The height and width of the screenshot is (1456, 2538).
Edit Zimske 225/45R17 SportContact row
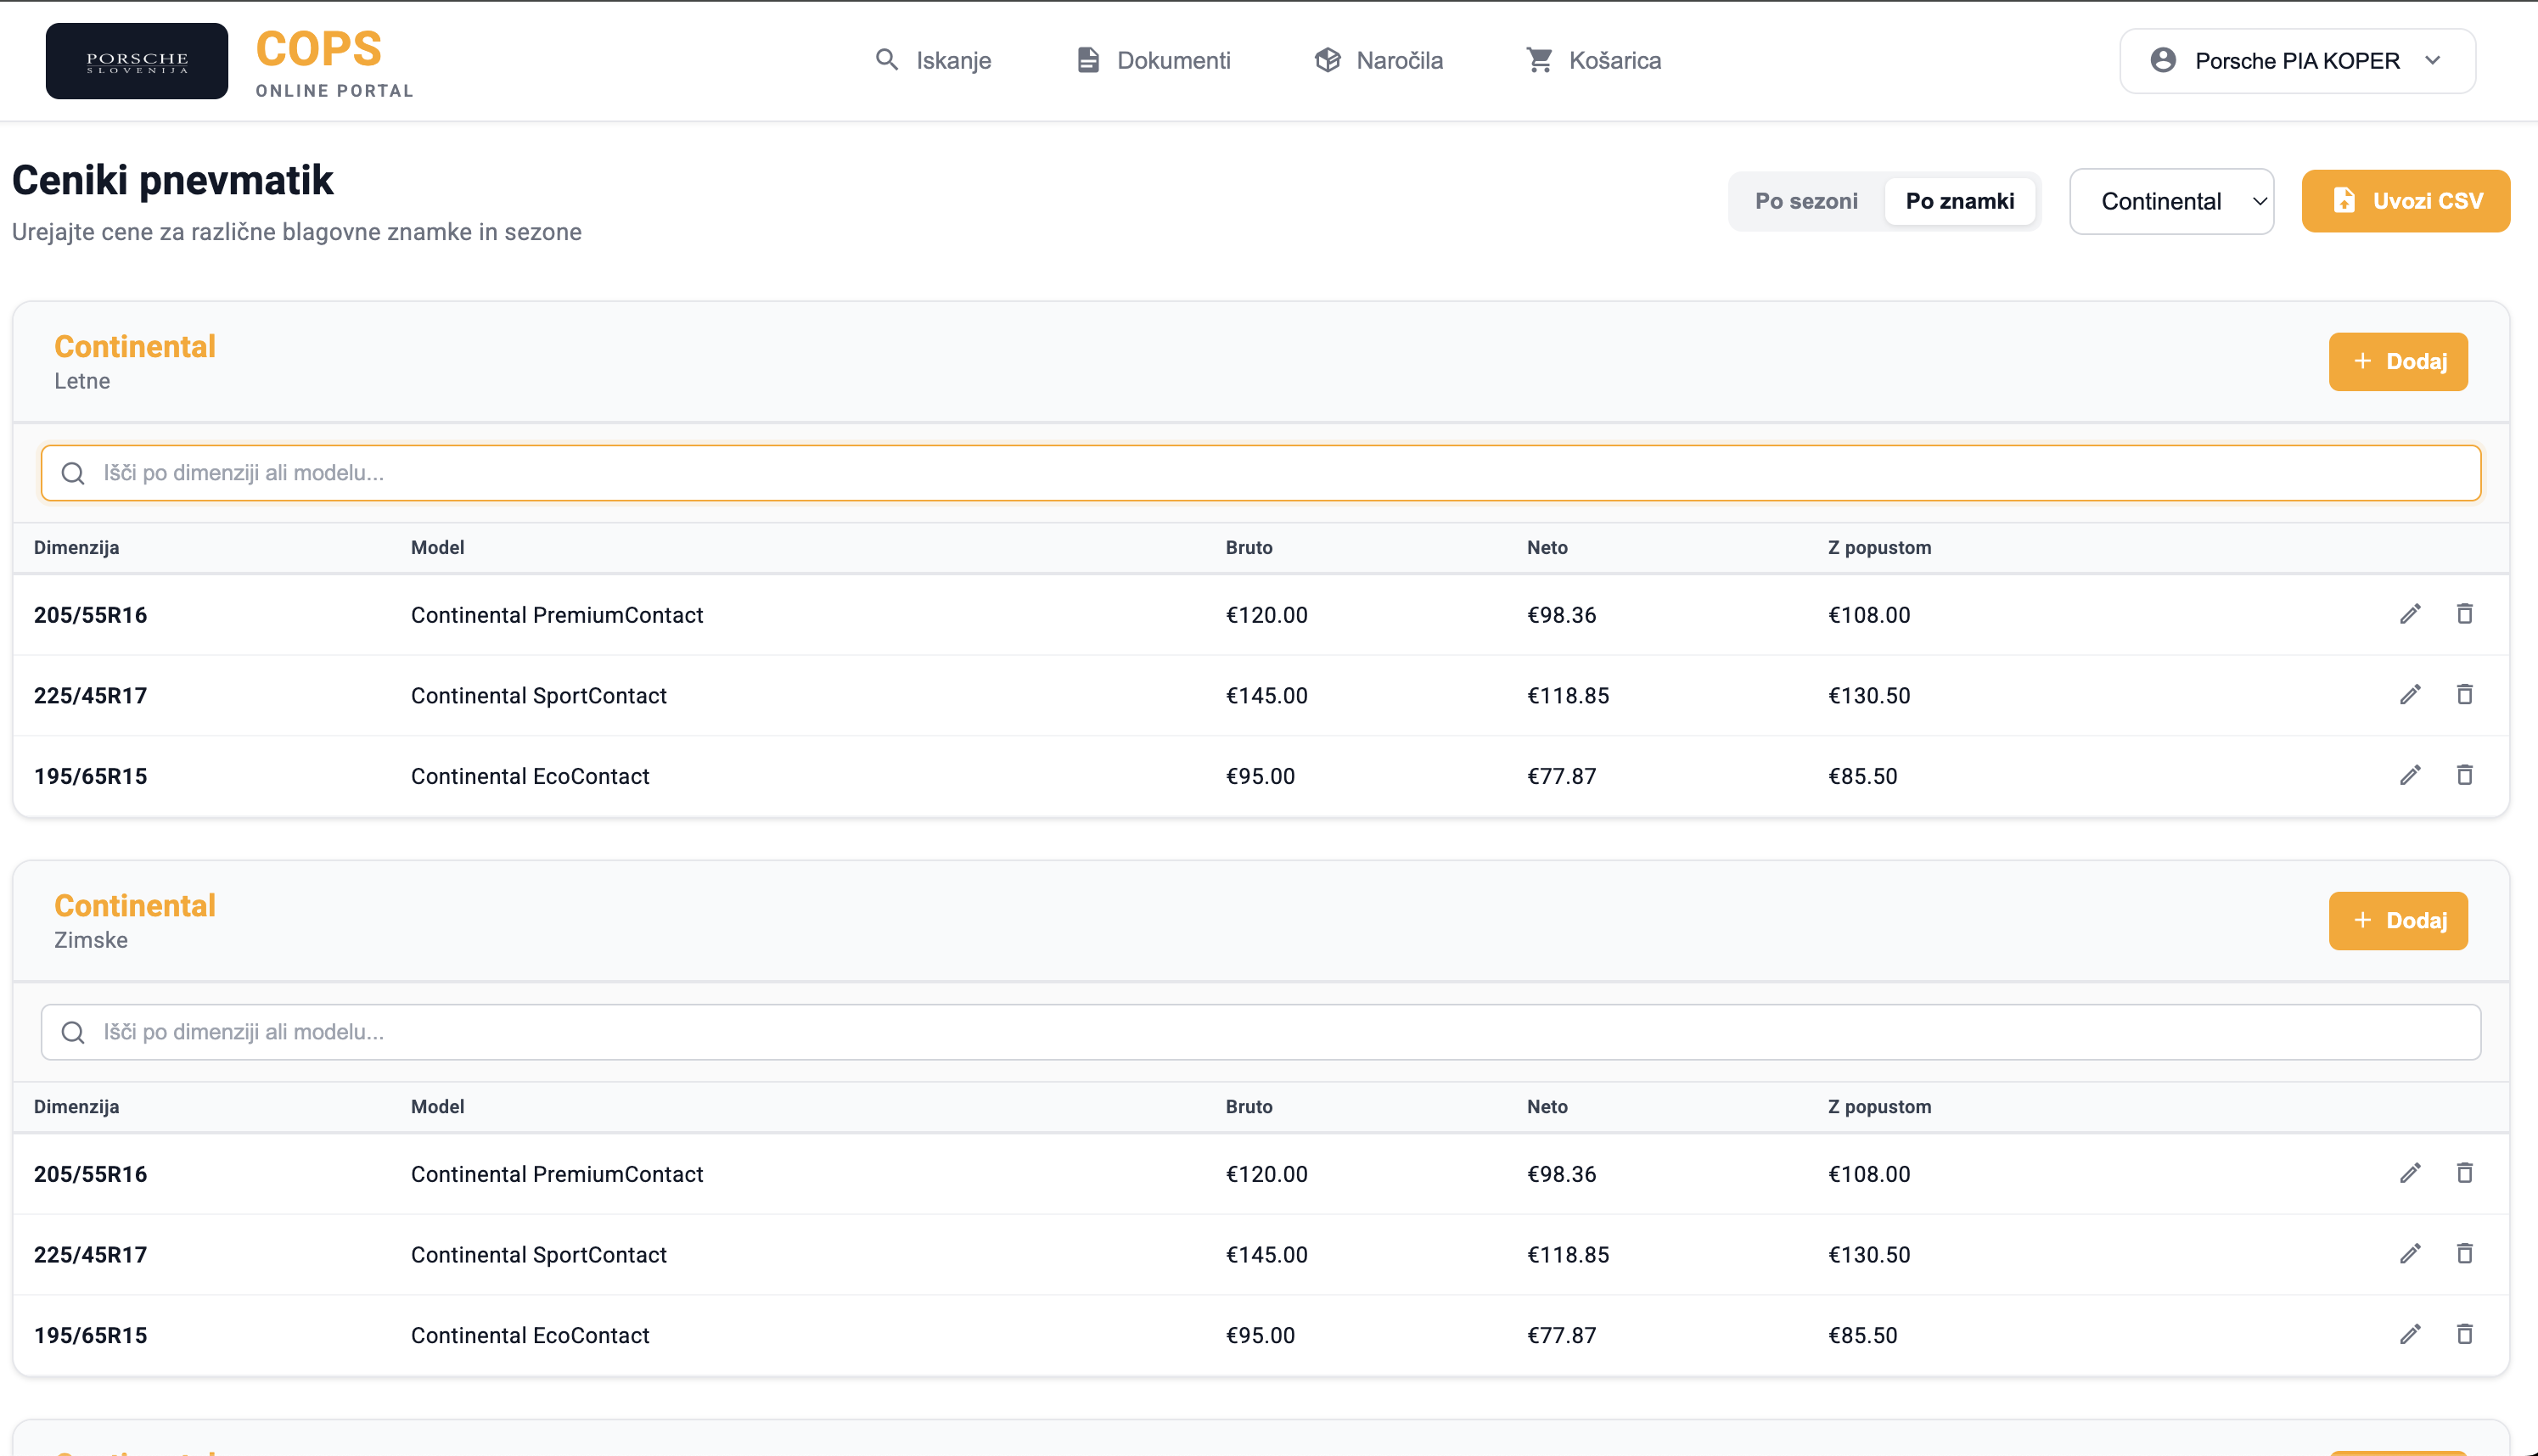click(2410, 1254)
